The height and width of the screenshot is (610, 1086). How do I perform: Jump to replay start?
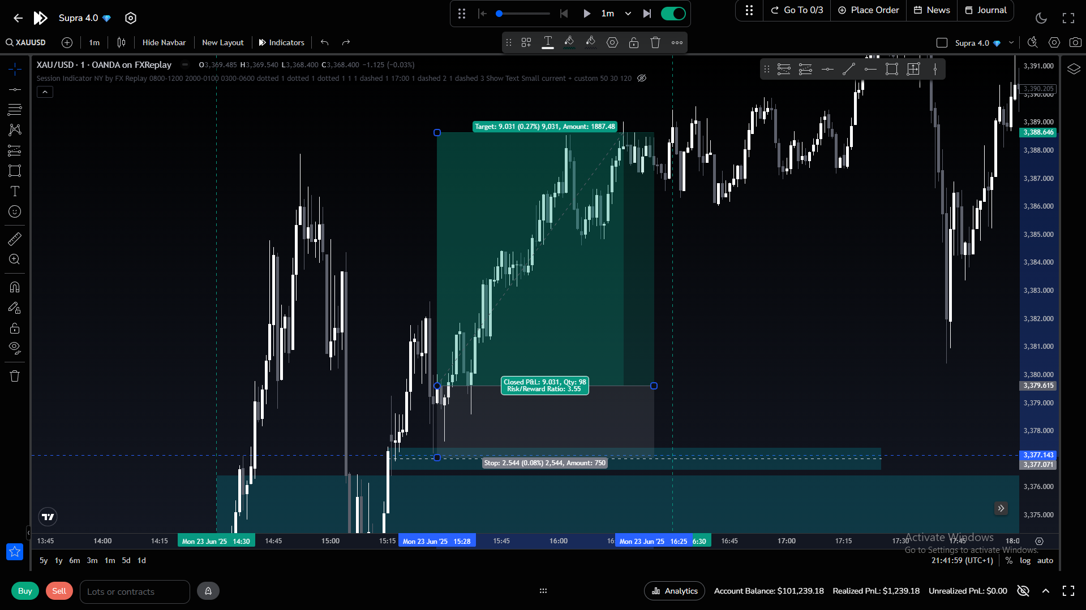click(482, 14)
